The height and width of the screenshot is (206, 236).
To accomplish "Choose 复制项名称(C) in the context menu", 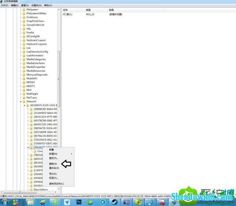I will [x=56, y=184].
